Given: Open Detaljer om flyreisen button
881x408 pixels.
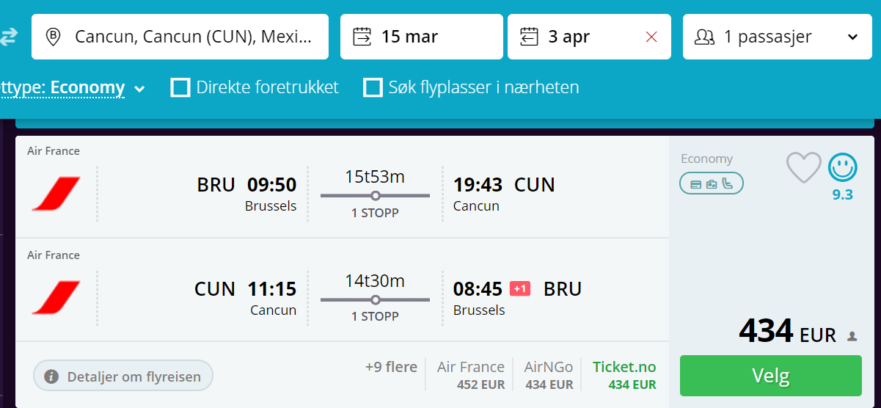Looking at the screenshot, I should tap(123, 376).
